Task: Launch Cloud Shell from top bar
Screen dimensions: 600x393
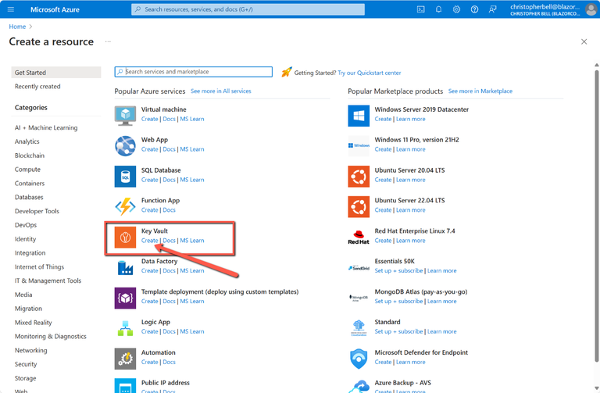Action: pyautogui.click(x=420, y=9)
